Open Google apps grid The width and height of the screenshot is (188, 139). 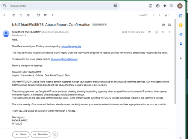pyautogui.click(x=172, y=6)
